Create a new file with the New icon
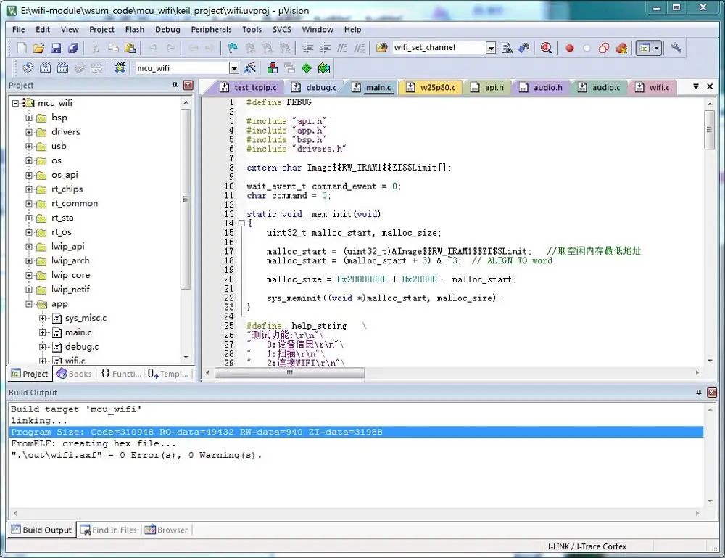The width and height of the screenshot is (725, 558). point(22,48)
